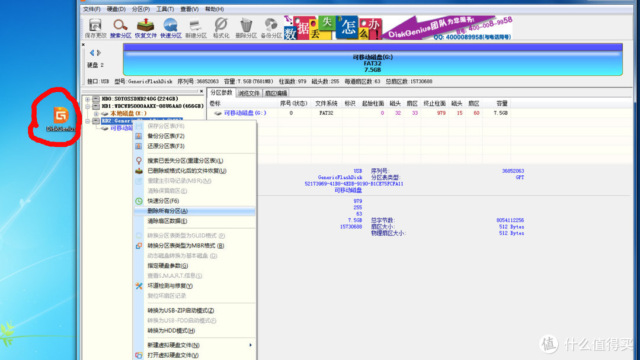The width and height of the screenshot is (640, 360).
Task: Switch to the 扇区编辑 tab
Action: pyautogui.click(x=276, y=93)
